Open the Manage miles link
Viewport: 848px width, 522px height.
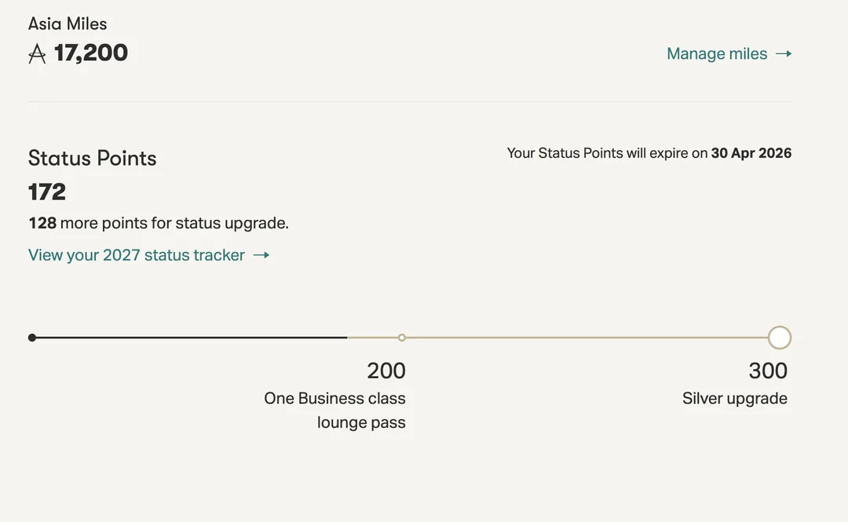coord(717,53)
